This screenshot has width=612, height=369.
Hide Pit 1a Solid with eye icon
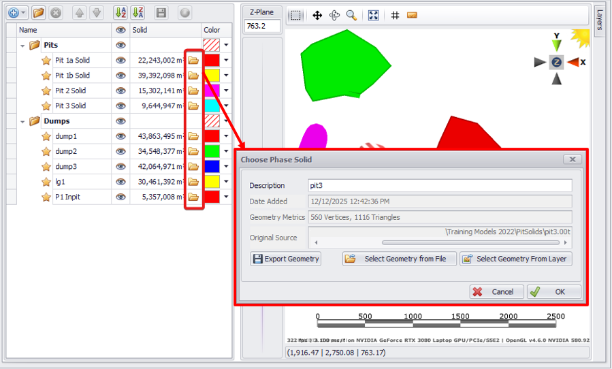(x=121, y=61)
